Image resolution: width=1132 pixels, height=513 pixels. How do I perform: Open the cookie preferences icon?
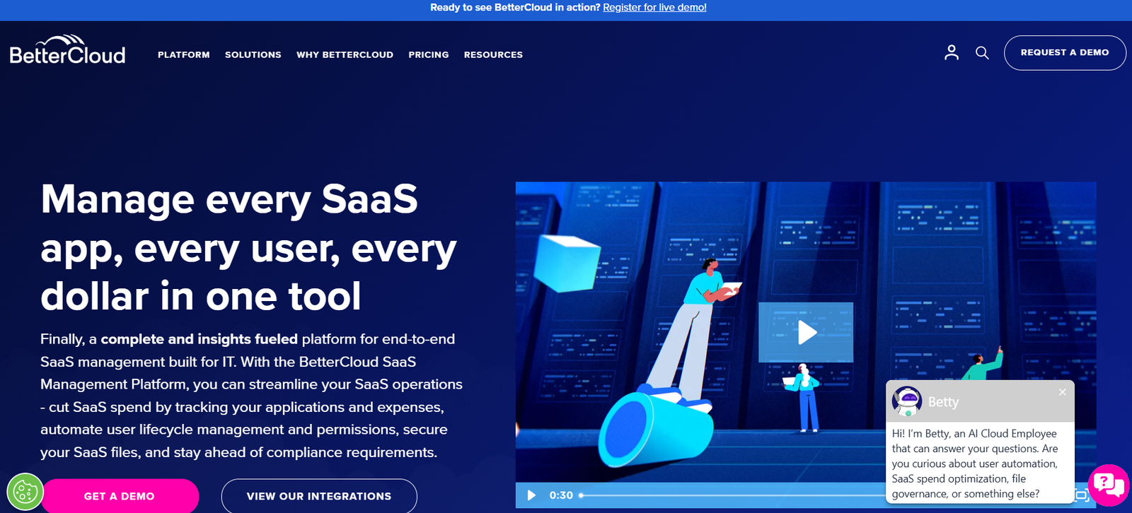click(25, 491)
